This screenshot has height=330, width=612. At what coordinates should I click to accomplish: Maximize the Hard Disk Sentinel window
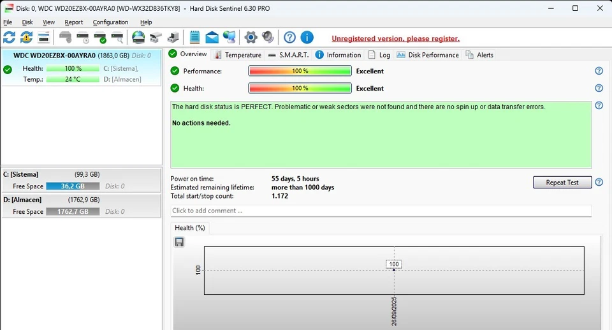[x=575, y=8]
